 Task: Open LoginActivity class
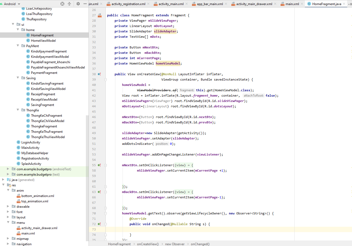click(31, 142)
